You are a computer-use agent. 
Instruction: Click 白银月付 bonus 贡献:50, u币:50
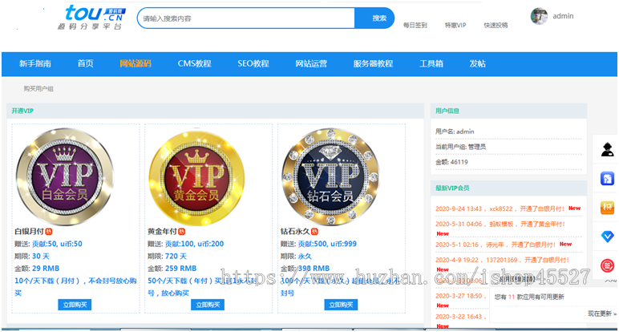tap(57, 244)
